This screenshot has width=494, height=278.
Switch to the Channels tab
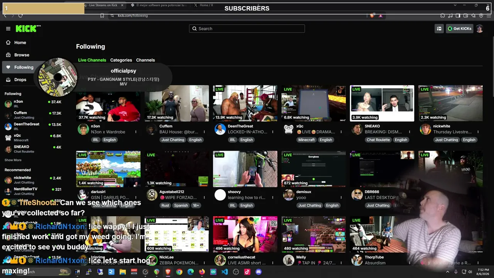point(145,60)
